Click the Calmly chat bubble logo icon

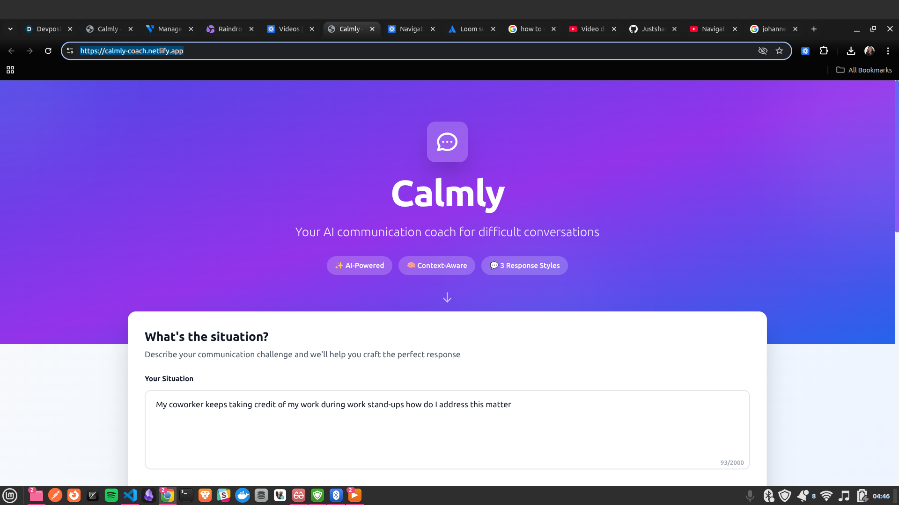coord(447,142)
